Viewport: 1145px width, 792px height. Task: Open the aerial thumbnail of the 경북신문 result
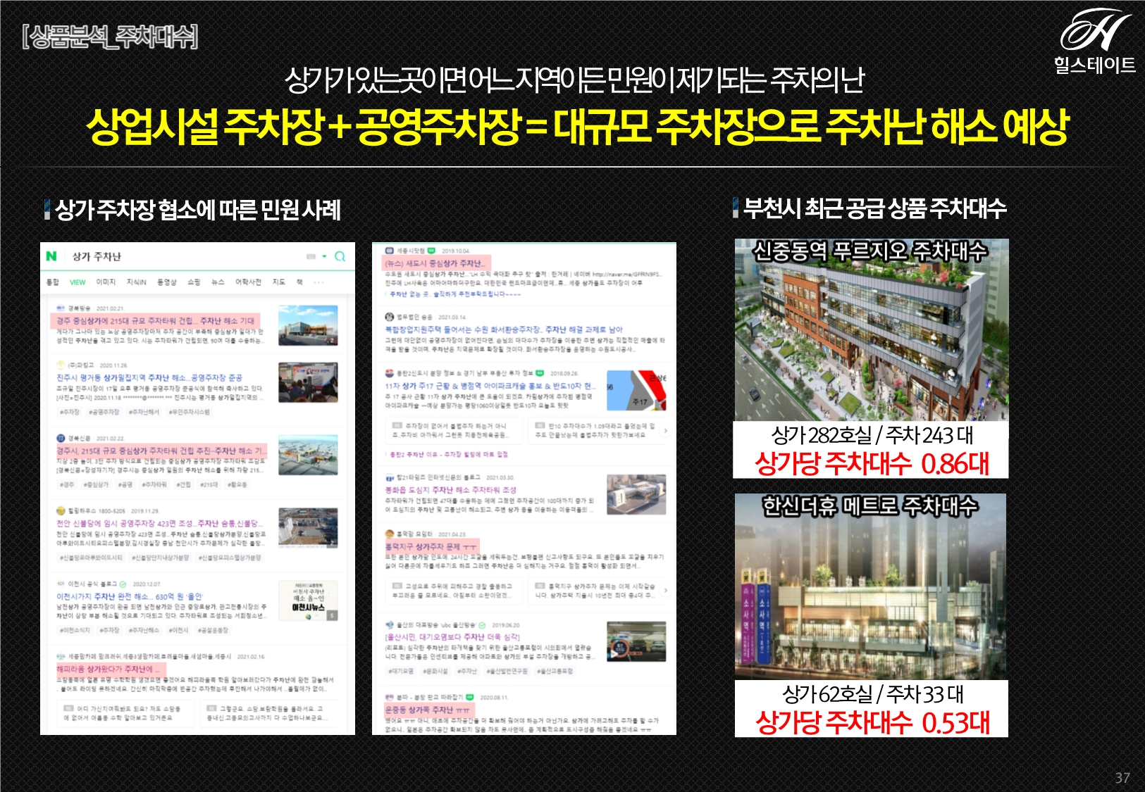point(308,455)
